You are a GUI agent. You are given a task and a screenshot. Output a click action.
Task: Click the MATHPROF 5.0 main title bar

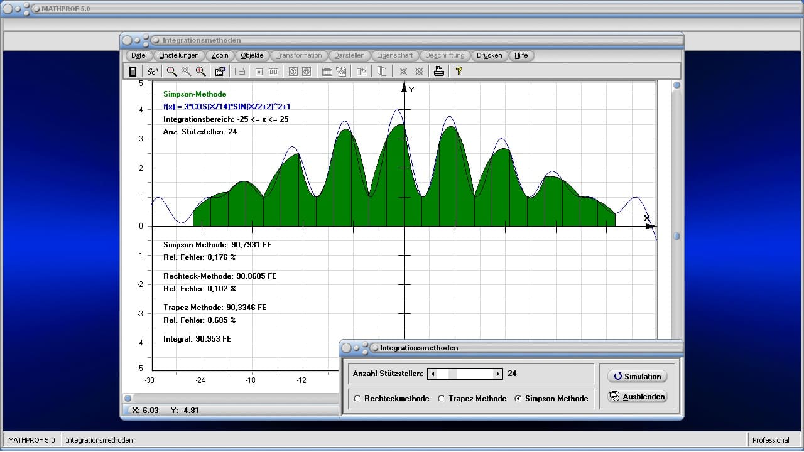pyautogui.click(x=402, y=9)
